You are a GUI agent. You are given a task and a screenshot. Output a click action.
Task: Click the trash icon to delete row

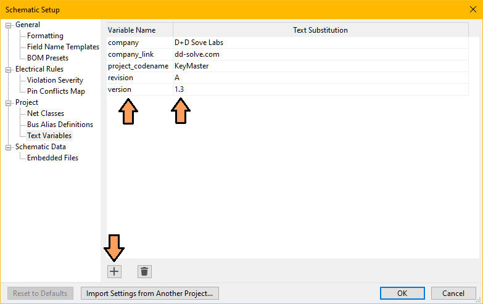tap(144, 271)
